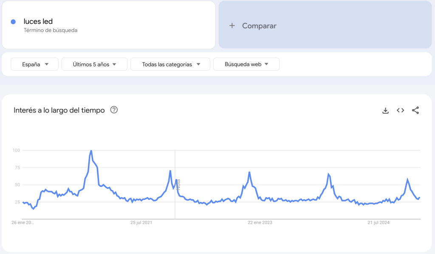Click the "21 jul 2024" axis label

[379, 222]
